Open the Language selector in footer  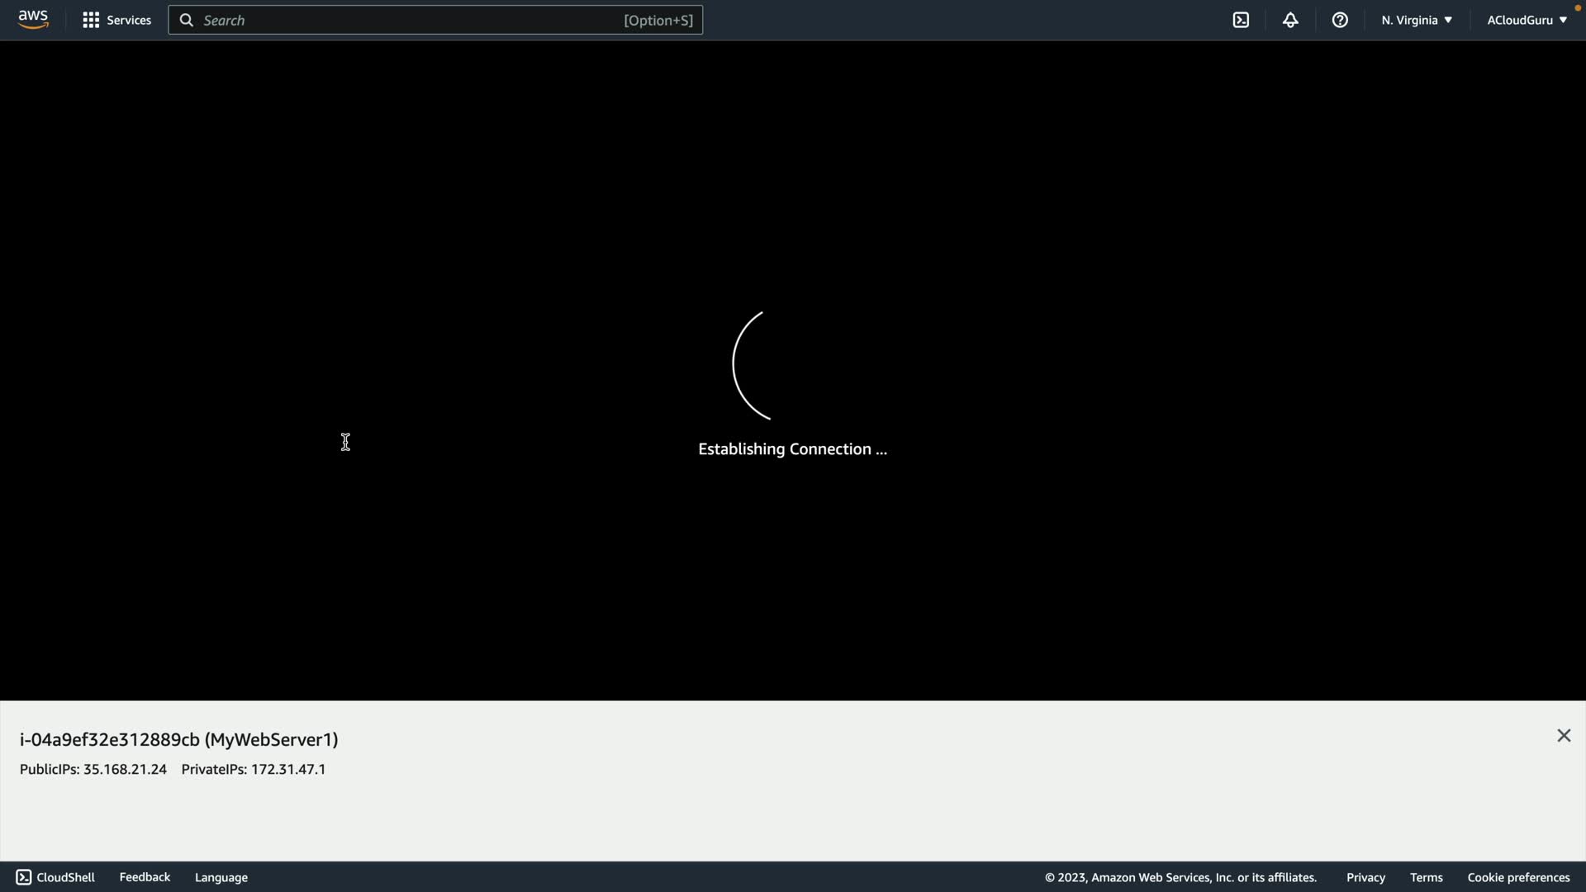(x=221, y=877)
